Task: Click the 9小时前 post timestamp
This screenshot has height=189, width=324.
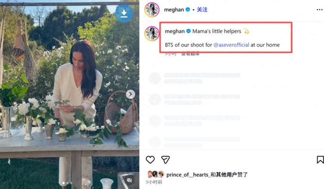Action: point(154,182)
